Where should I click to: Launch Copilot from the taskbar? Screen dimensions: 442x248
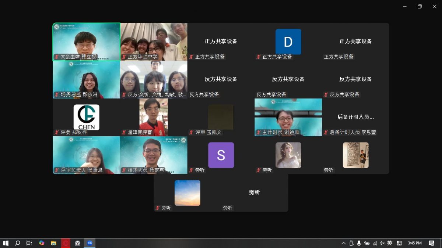pos(41,243)
